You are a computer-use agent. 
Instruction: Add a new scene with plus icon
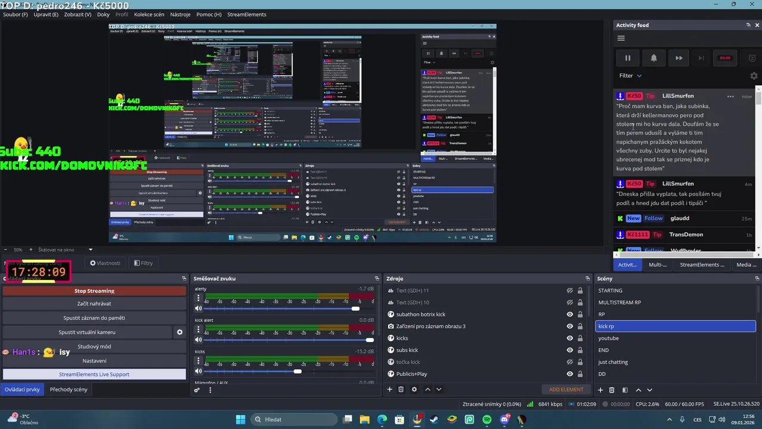click(x=600, y=390)
